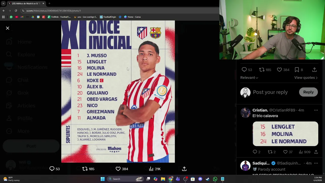
Task: Click the Reply button
Action: pos(308,92)
